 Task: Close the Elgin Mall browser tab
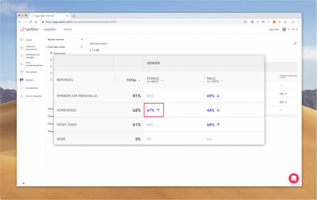(67, 16)
